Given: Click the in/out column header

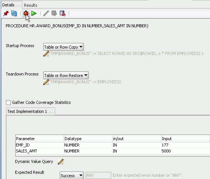Looking at the screenshot, I should (137, 139).
